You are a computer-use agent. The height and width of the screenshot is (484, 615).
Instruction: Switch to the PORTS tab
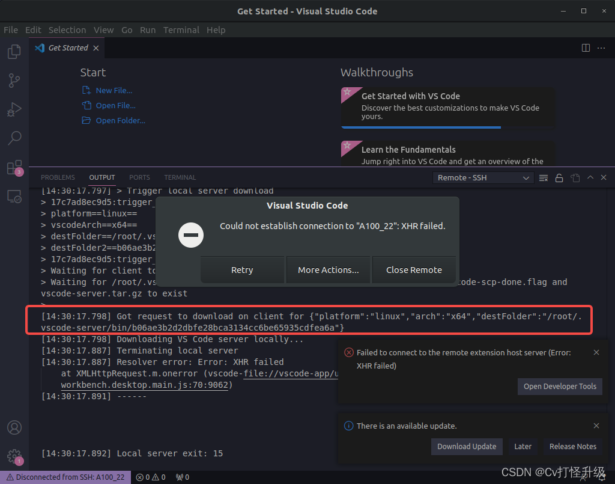pyautogui.click(x=139, y=177)
